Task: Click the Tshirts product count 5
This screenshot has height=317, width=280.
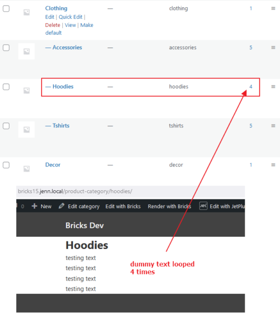Action: coord(251,126)
